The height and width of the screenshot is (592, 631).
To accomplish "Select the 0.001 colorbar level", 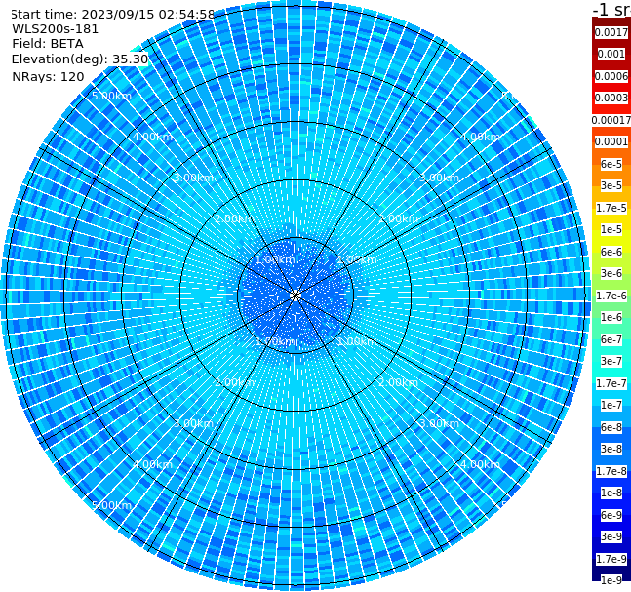I will pyautogui.click(x=611, y=54).
